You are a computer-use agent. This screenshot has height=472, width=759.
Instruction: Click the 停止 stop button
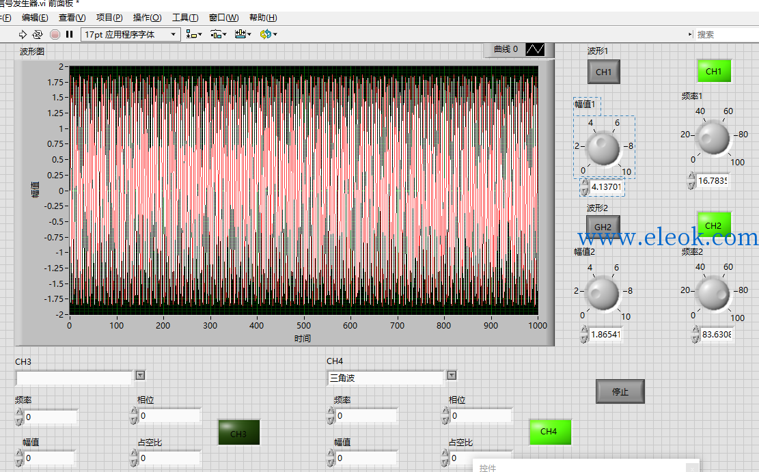click(x=620, y=391)
